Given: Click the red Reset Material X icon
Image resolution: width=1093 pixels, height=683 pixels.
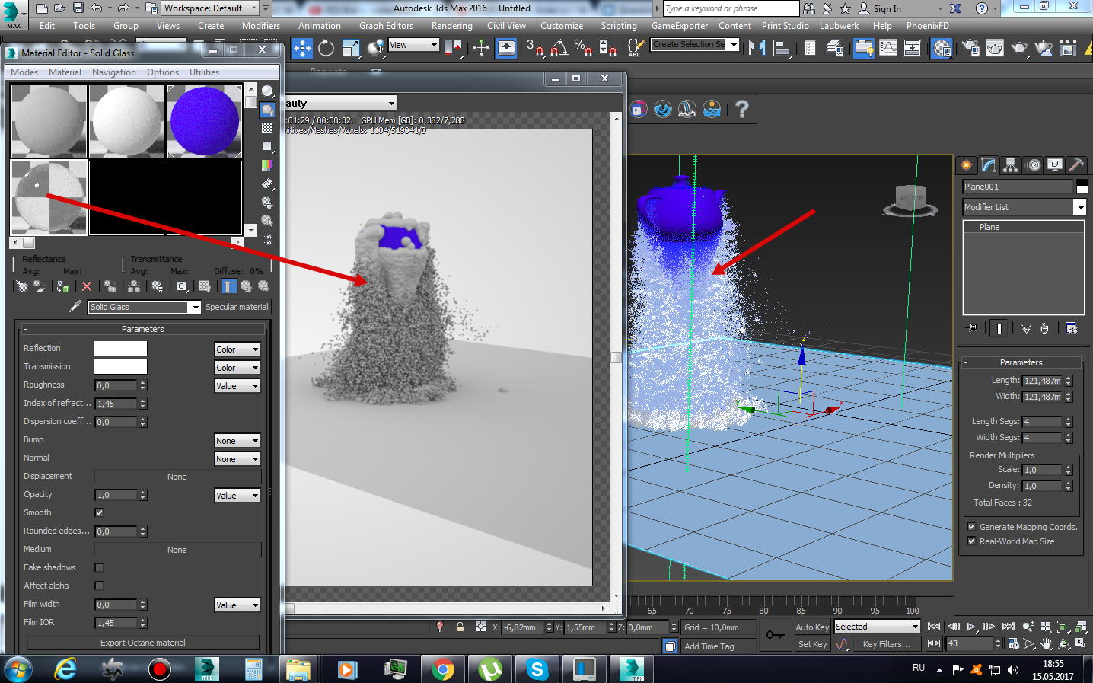Looking at the screenshot, I should pos(87,286).
